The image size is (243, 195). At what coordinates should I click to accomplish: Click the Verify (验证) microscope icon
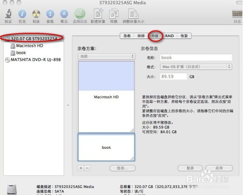[x=8, y=14]
